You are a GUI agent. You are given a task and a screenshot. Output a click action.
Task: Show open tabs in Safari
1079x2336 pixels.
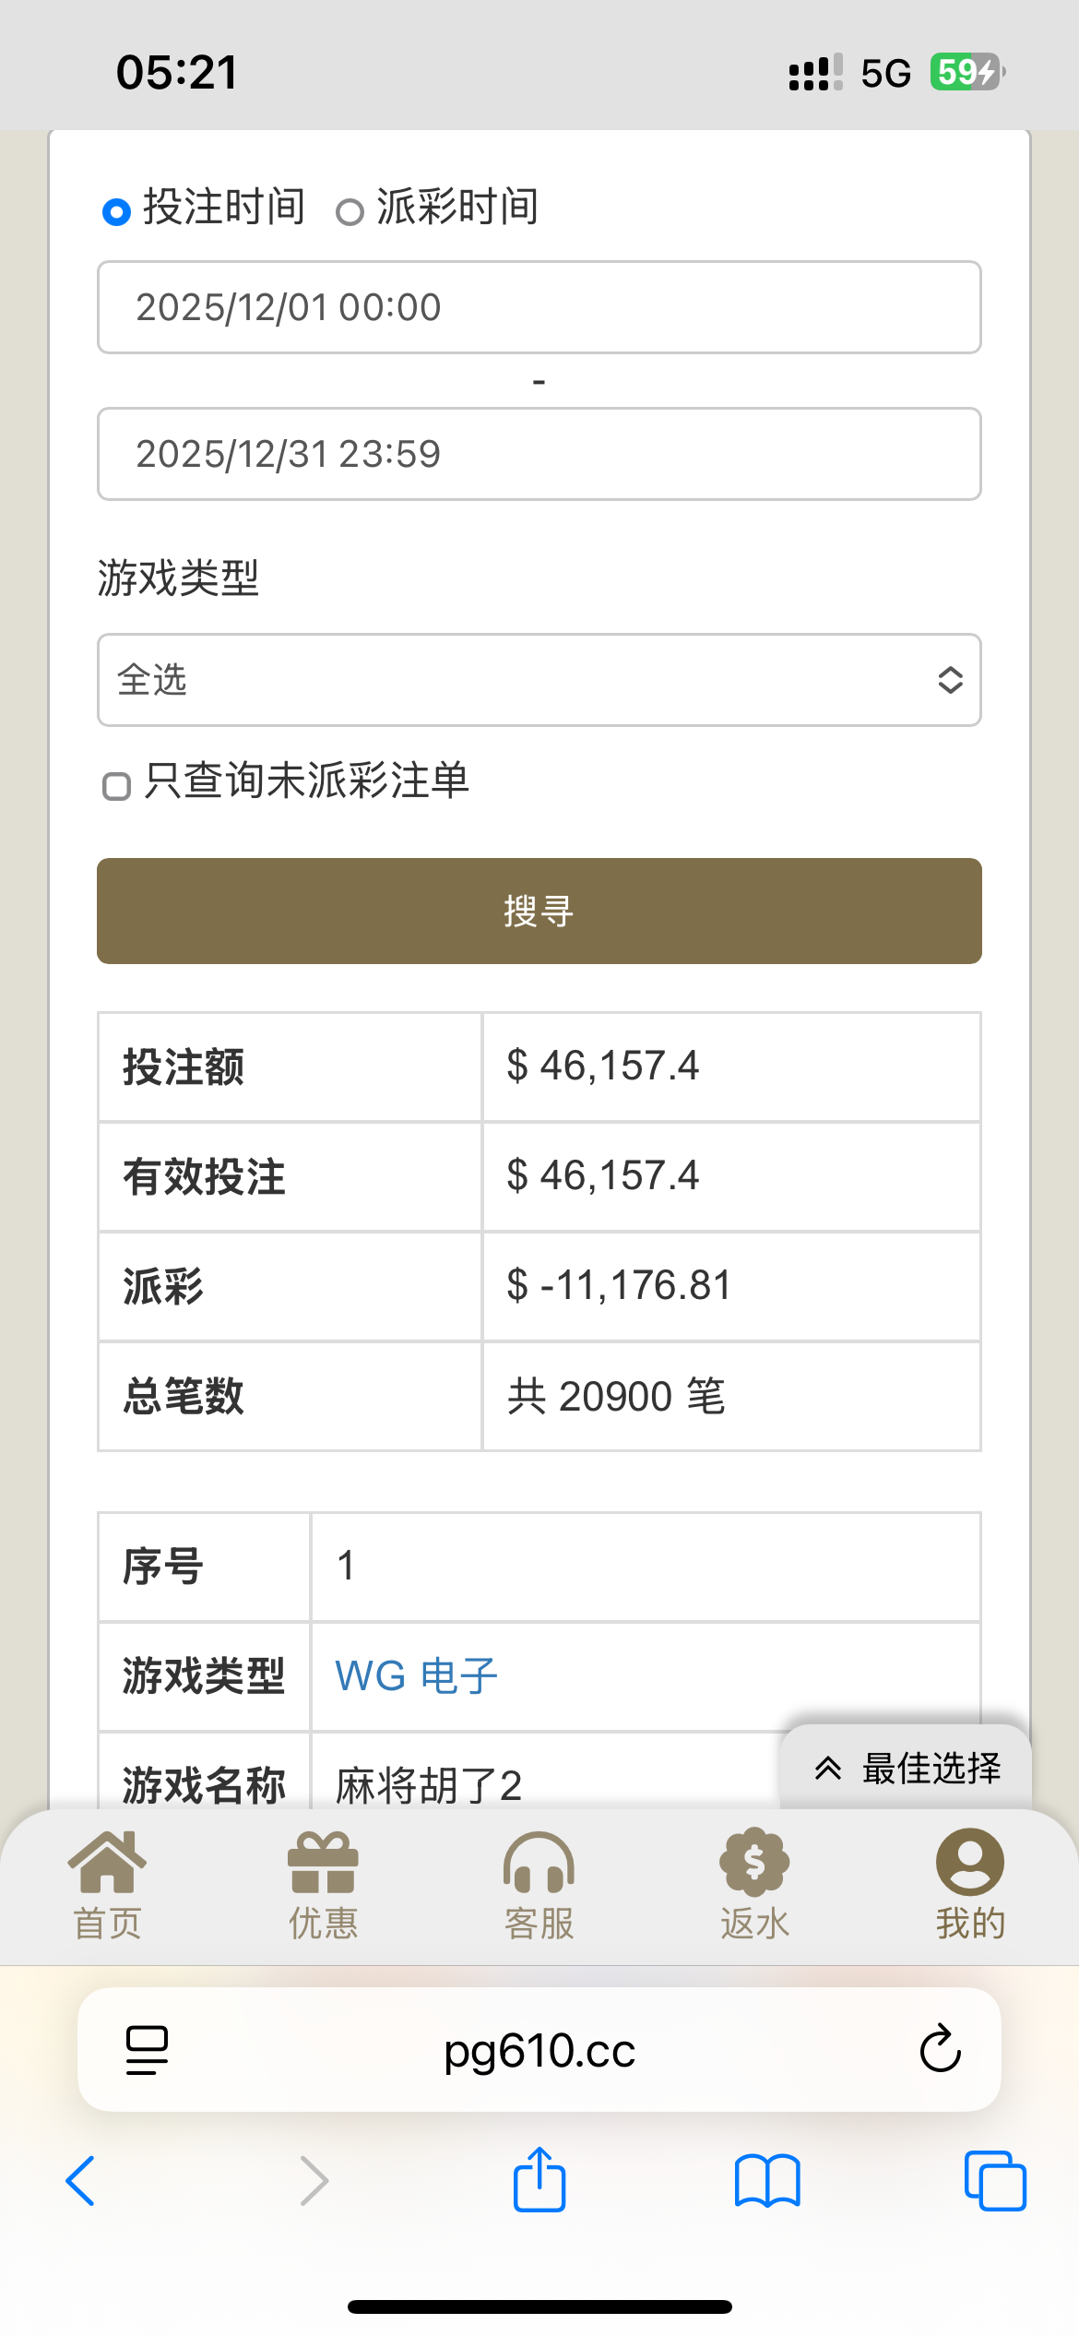tap(994, 2181)
